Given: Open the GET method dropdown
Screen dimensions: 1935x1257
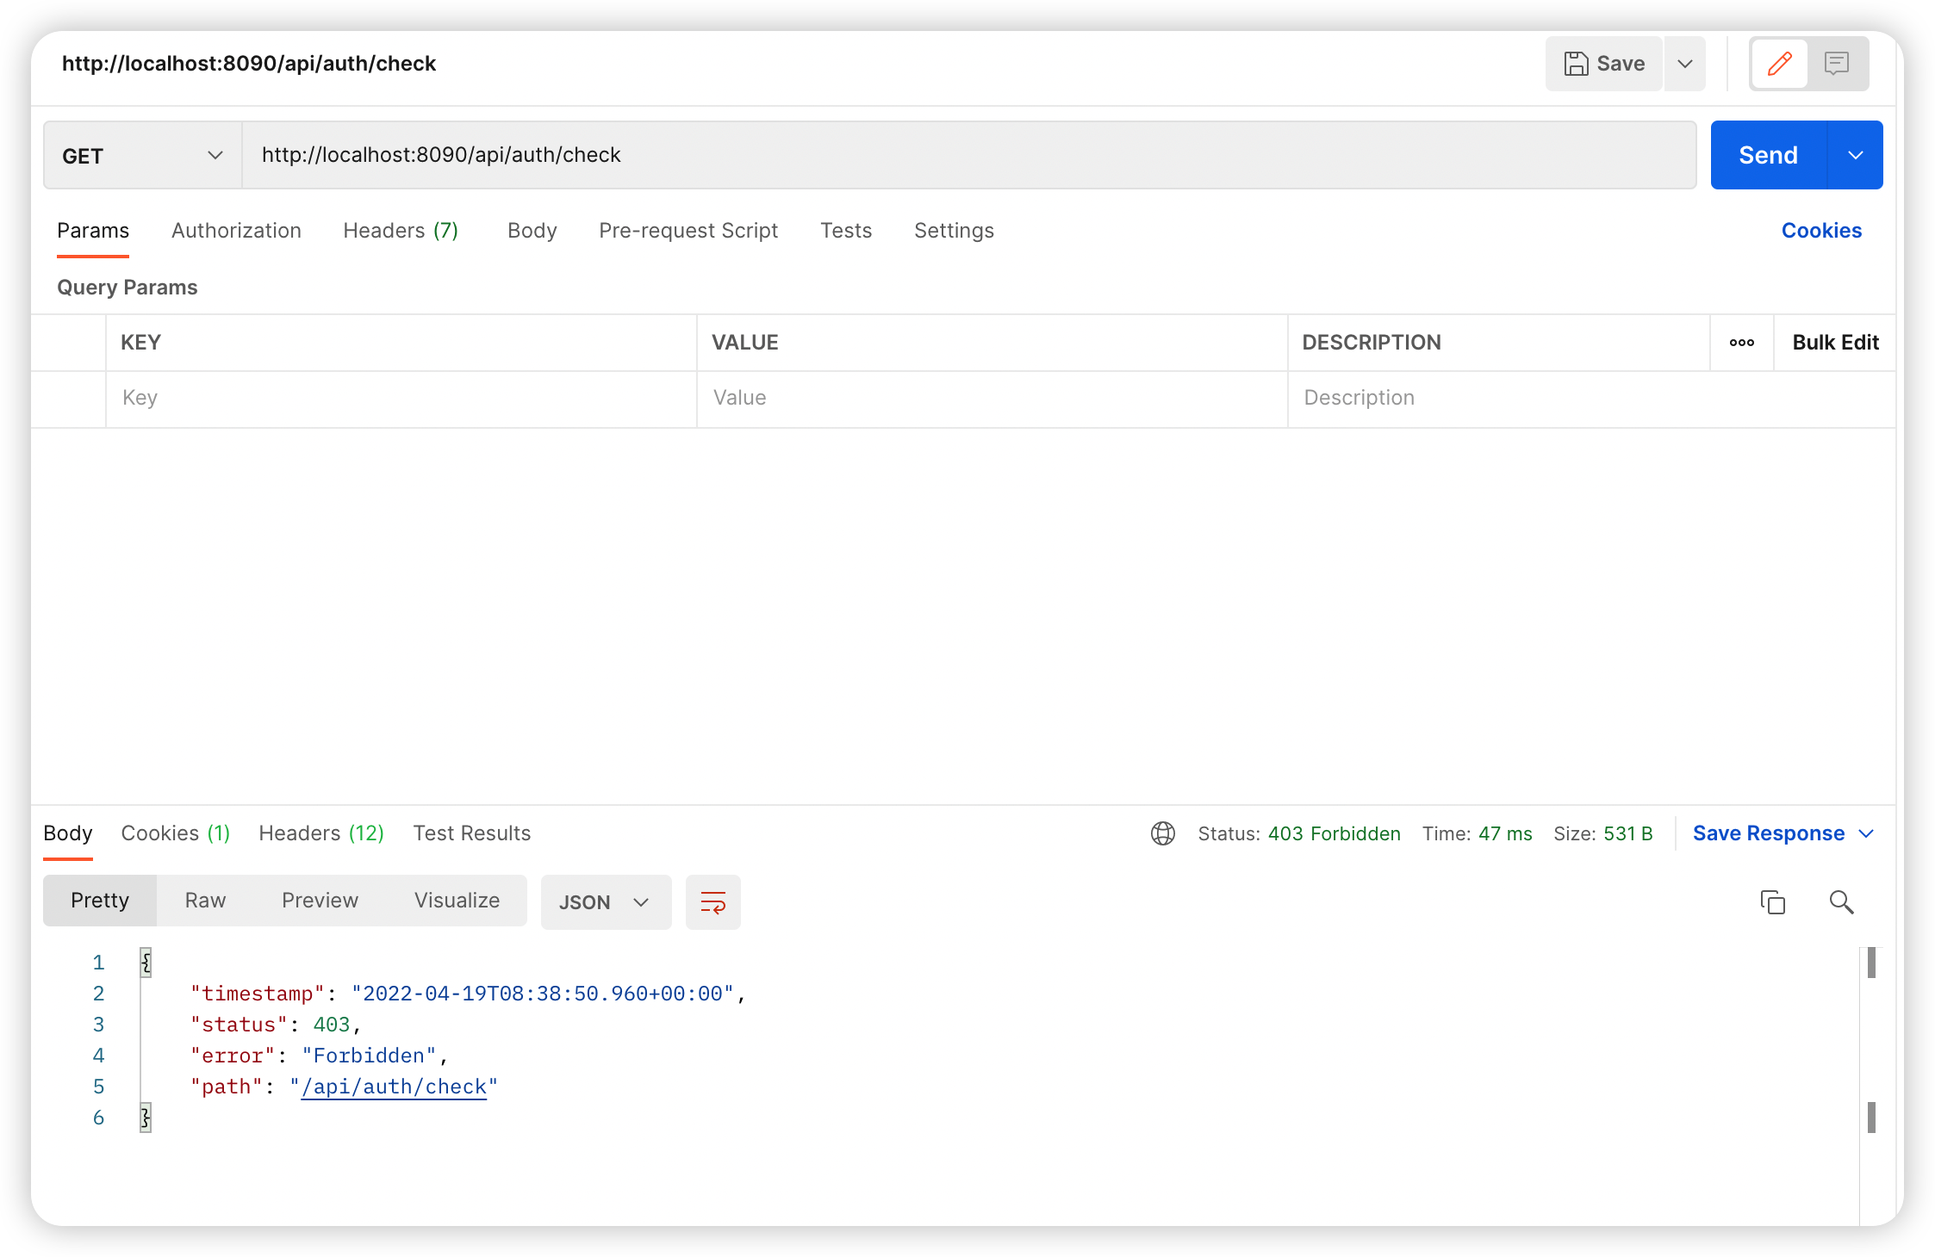Looking at the screenshot, I should tap(142, 156).
